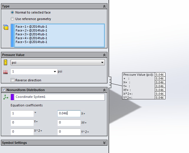Click the Y^2+ coefficient field
The width and height of the screenshot is (189, 153).
pyautogui.click(x=69, y=132)
